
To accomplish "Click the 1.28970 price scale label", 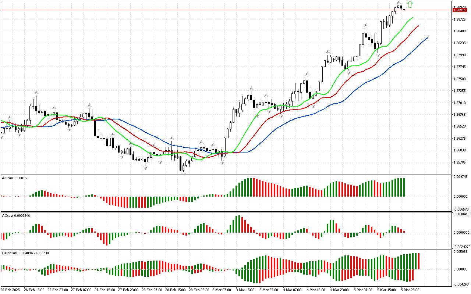I will (460, 7).
